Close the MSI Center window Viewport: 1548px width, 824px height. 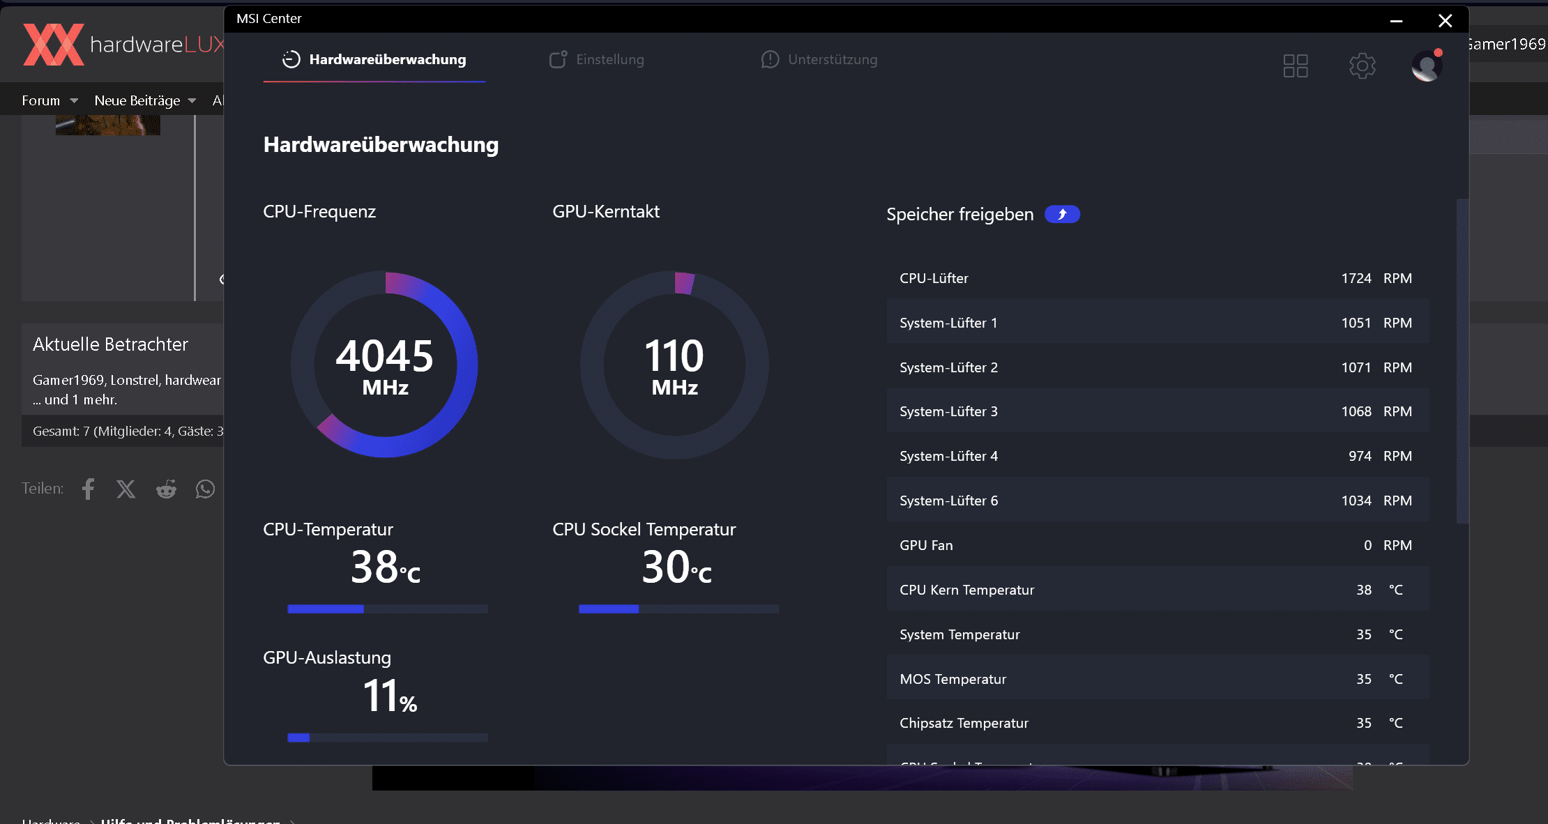point(1445,20)
